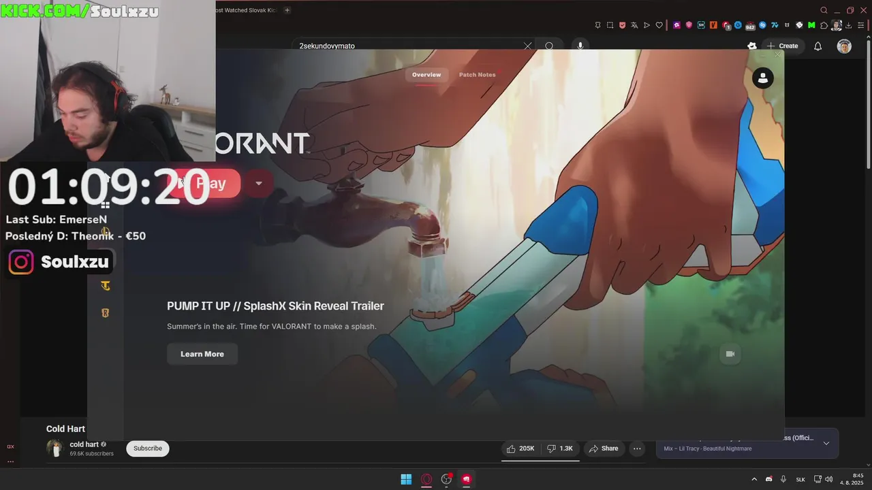The image size is (872, 490).
Task: Click the SLK keyboard language indicator
Action: click(x=801, y=479)
